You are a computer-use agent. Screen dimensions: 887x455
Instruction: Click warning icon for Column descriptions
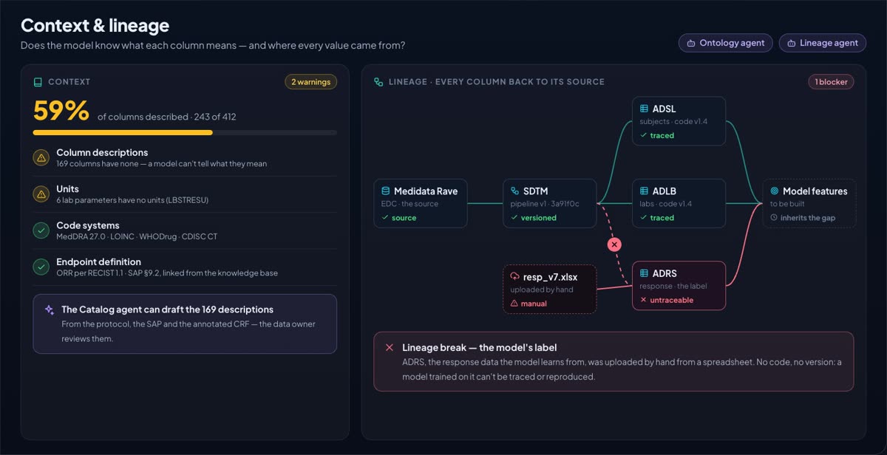[41, 157]
